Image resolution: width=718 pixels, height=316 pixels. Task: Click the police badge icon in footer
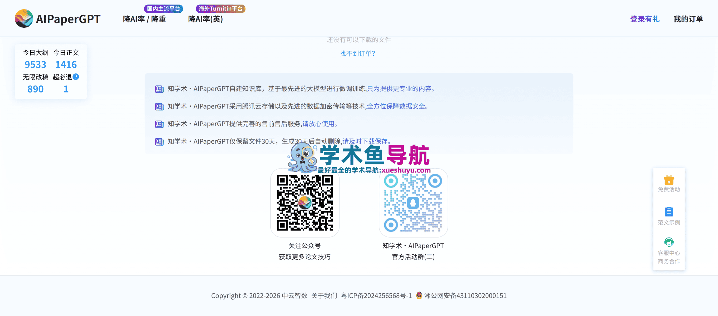click(x=419, y=295)
